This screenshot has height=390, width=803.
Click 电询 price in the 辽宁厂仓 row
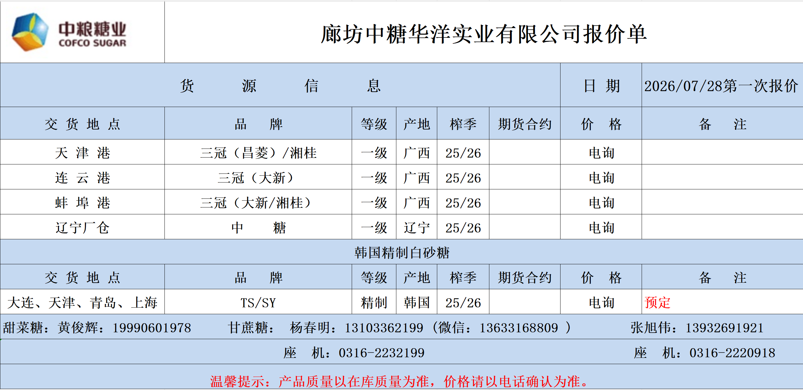pos(601,227)
